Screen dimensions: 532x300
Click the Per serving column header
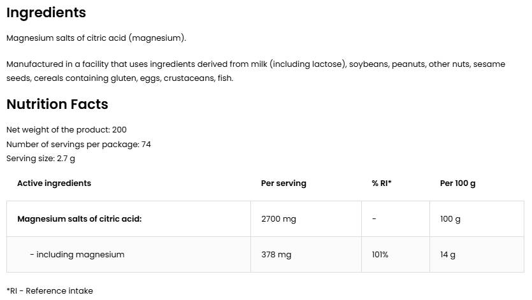tap(284, 183)
